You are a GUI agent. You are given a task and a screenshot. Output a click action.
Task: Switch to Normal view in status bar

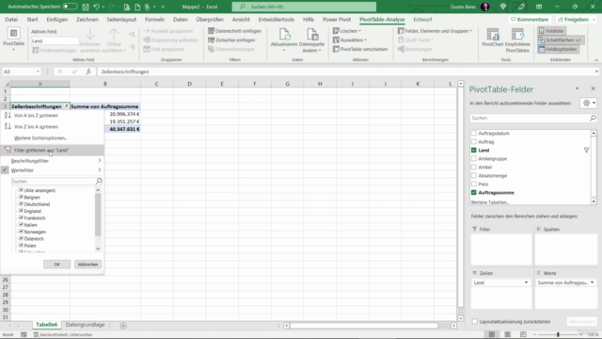(491, 335)
